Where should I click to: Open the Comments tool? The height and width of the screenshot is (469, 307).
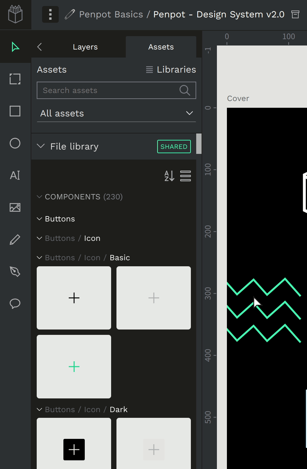pyautogui.click(x=15, y=303)
